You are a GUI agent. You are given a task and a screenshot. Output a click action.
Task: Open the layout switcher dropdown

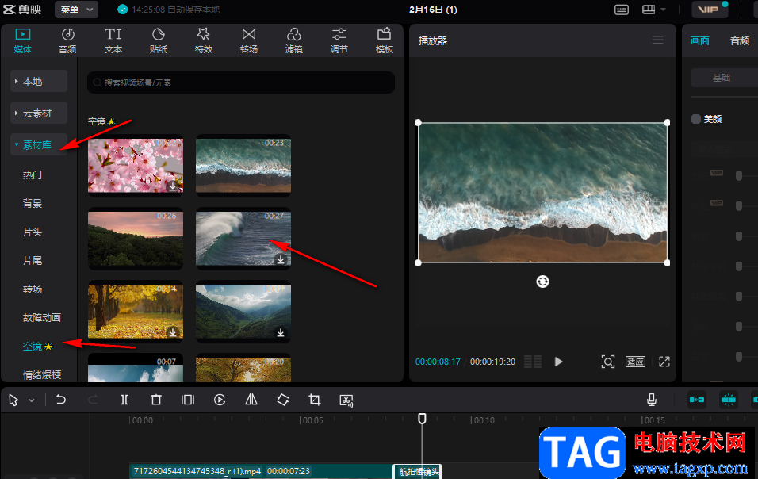tap(653, 10)
